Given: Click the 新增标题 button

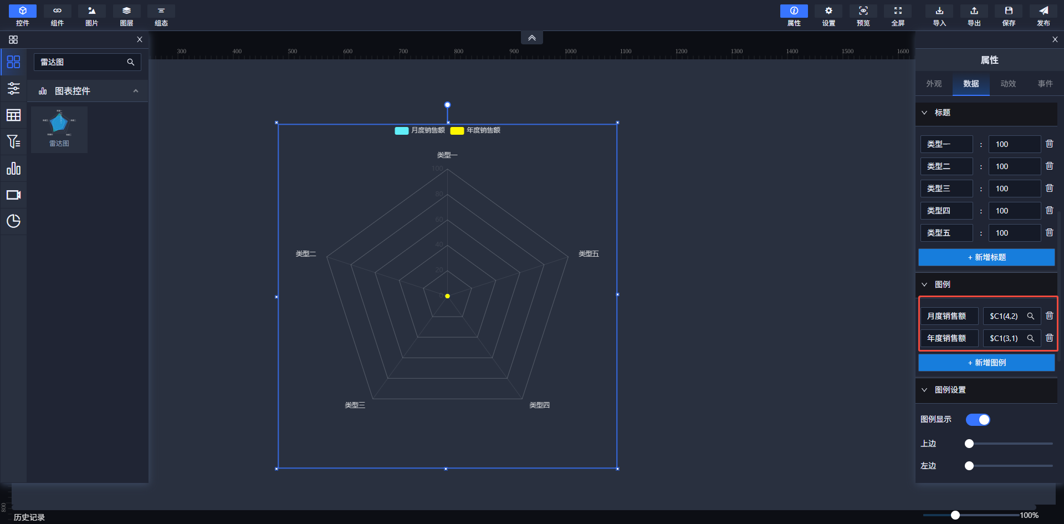Looking at the screenshot, I should (x=986, y=257).
